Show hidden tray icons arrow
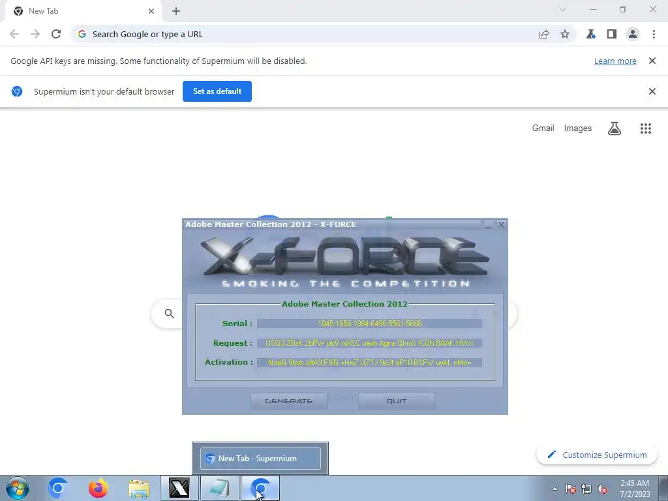The height and width of the screenshot is (501, 668). [554, 489]
